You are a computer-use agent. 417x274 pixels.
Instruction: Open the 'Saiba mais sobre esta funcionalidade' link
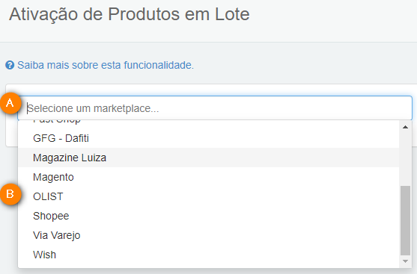click(106, 65)
